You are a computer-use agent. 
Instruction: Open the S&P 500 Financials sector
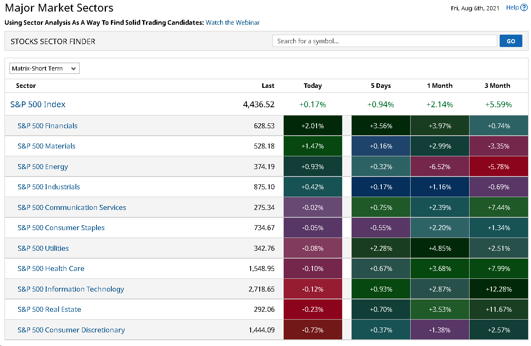pos(47,126)
